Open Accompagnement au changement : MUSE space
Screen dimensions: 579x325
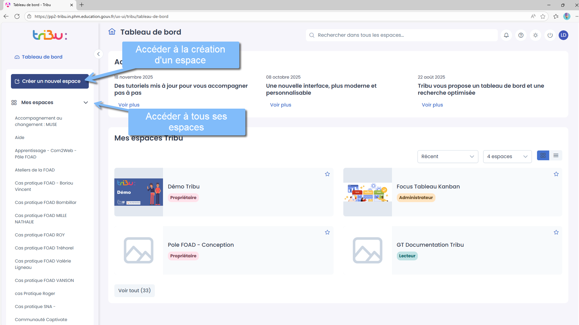tap(38, 121)
